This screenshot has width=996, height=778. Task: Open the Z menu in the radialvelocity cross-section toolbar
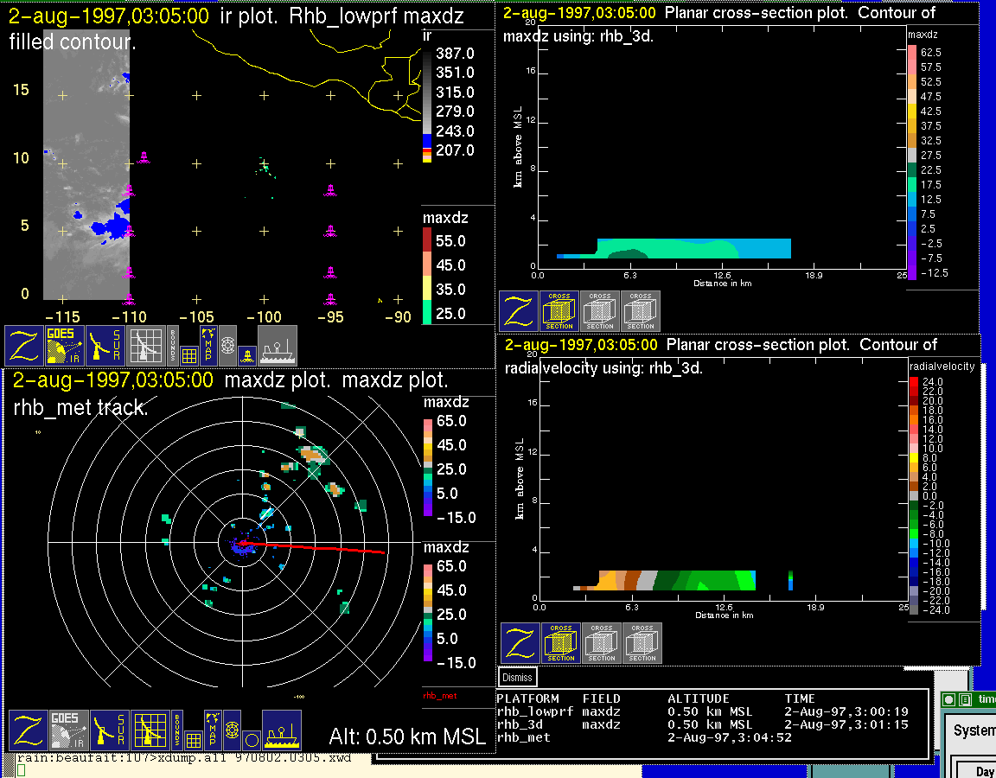click(520, 643)
